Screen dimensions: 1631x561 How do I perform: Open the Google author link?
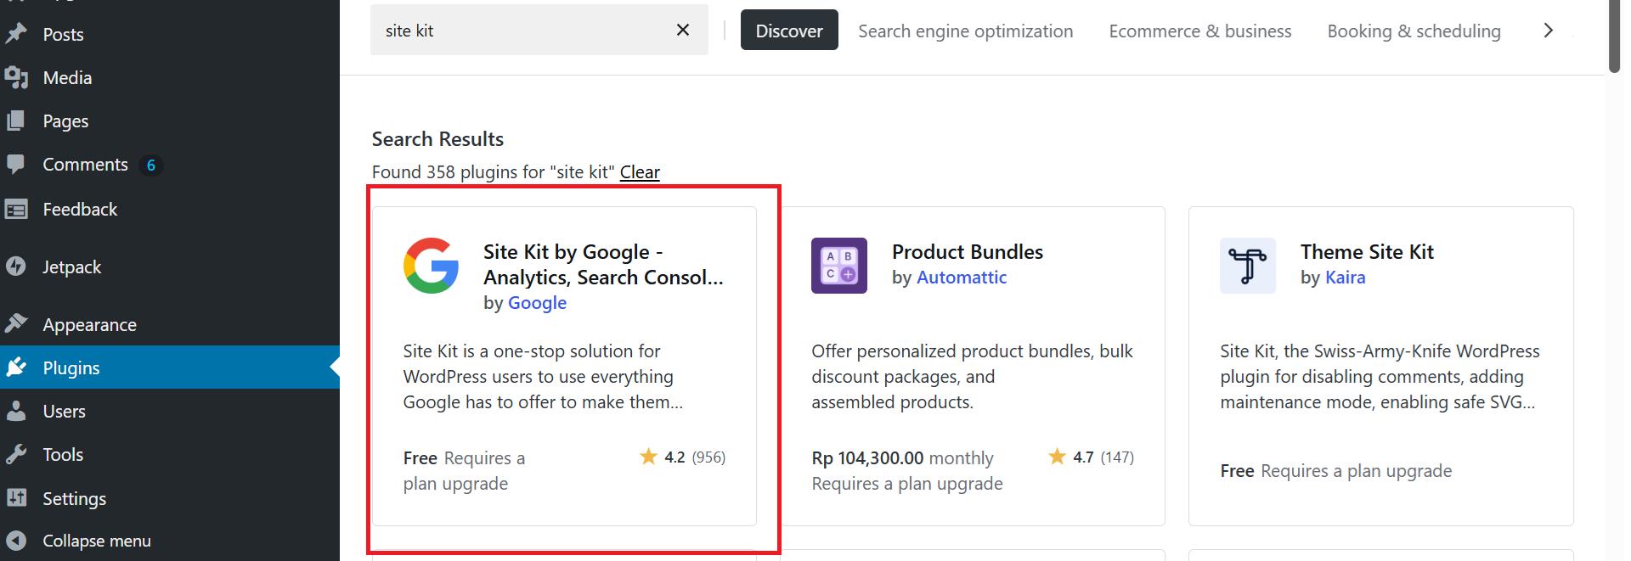click(x=537, y=302)
